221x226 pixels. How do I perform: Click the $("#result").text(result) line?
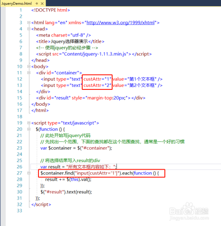coord(66,192)
